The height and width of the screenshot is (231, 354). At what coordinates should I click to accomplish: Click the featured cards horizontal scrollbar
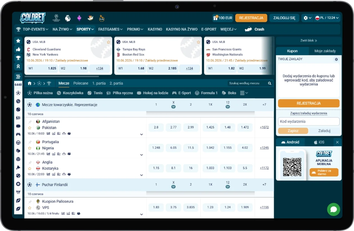point(62,77)
